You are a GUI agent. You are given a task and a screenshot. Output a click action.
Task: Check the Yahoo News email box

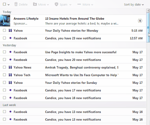4,67
